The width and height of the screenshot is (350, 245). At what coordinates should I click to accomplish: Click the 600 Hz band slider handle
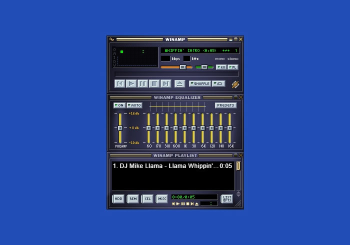pos(175,128)
